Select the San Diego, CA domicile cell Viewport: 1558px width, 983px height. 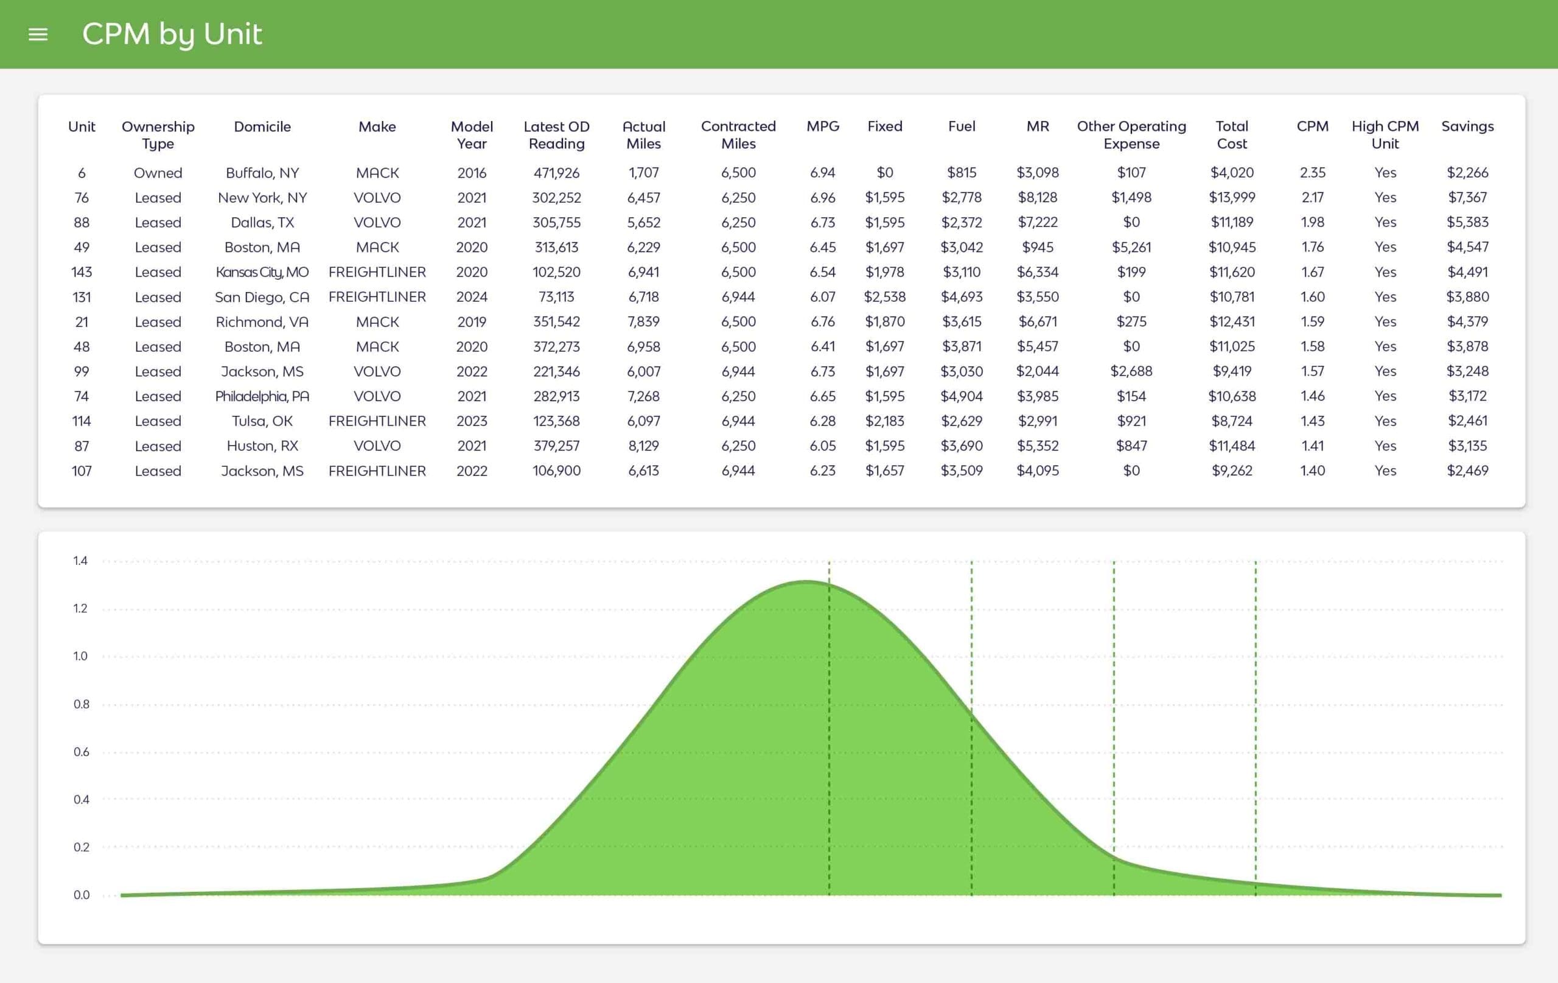(262, 297)
